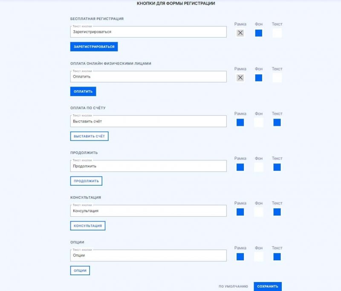The image size is (341, 291).
Task: Pick the white background swatch for Консультация
Action: pos(259,212)
